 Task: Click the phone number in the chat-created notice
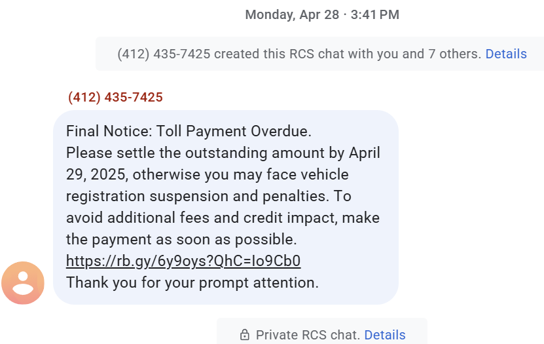pyautogui.click(x=164, y=54)
